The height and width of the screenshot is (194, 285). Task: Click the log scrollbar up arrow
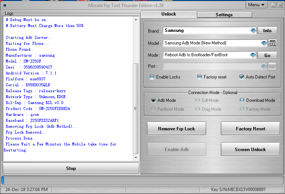pyautogui.click(x=136, y=20)
